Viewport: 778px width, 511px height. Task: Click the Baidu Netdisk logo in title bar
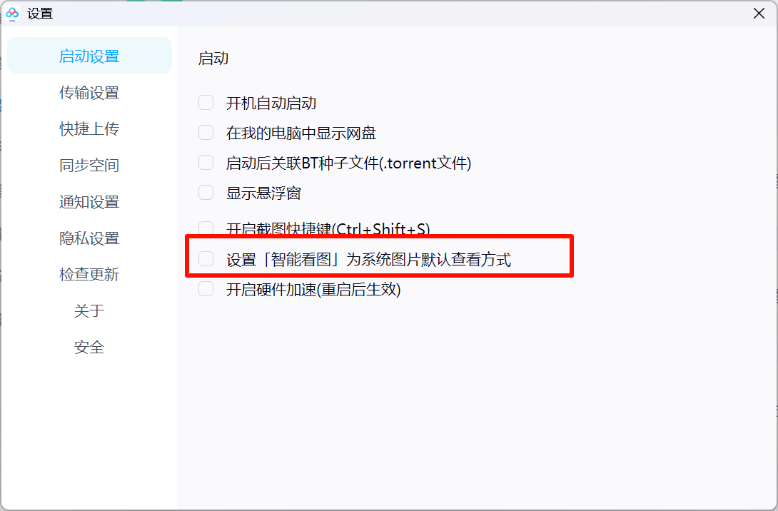point(12,14)
